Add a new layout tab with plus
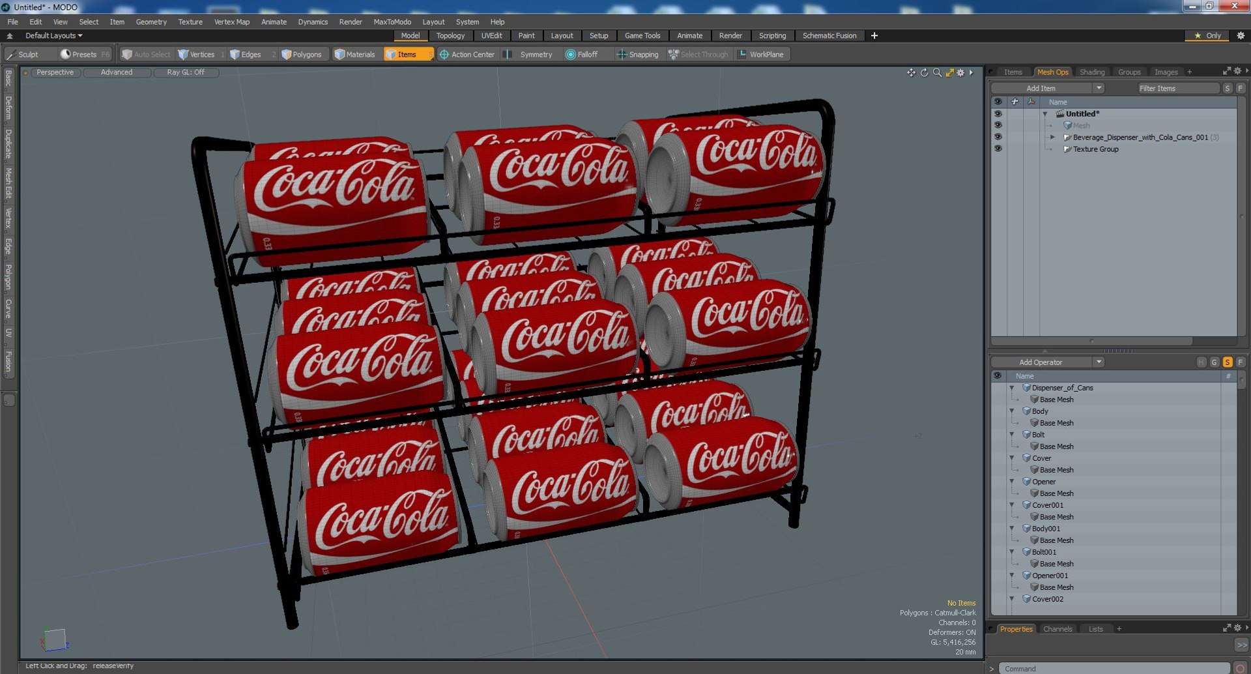The image size is (1251, 674). (874, 36)
